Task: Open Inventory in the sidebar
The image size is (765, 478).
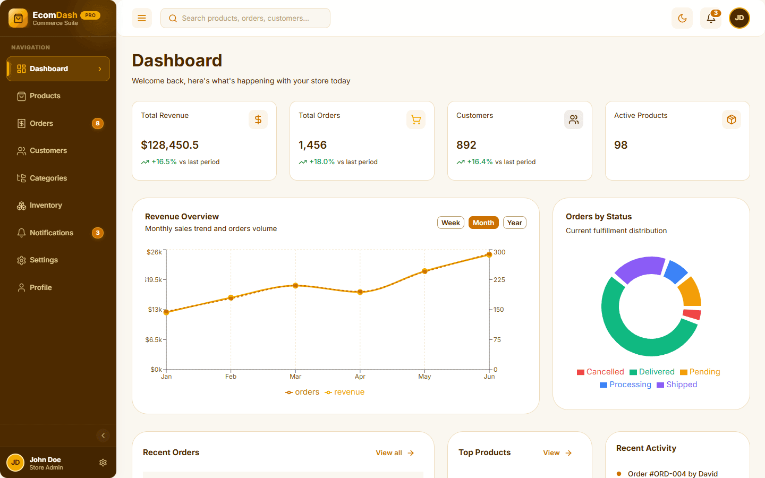Action: tap(58, 206)
